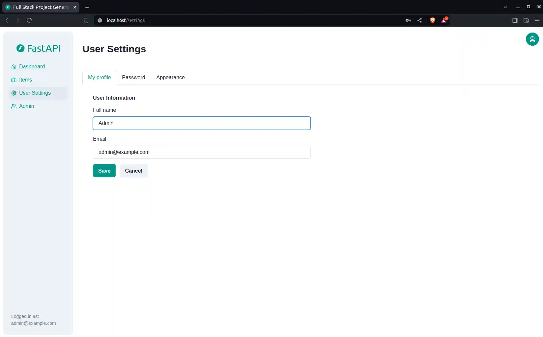Select the Admin people icon

[x=14, y=106]
